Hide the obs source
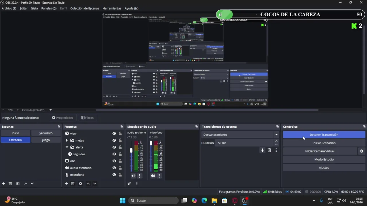The image size is (367, 206). [x=114, y=161]
